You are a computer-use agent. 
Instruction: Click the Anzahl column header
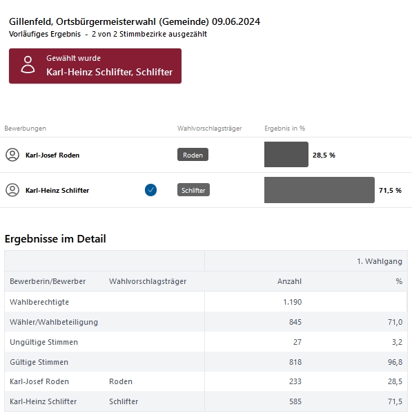tap(289, 281)
